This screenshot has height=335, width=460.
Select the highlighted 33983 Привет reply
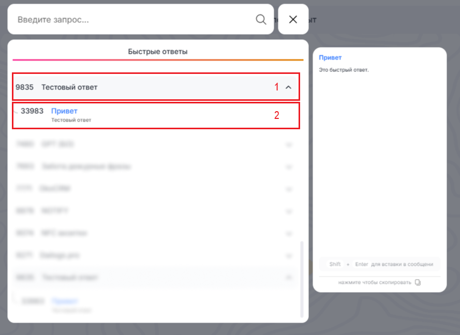pos(64,111)
